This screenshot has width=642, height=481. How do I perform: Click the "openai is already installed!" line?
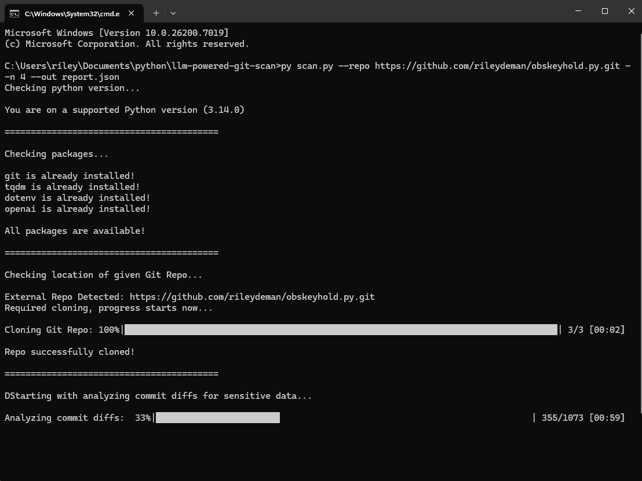[78, 209]
